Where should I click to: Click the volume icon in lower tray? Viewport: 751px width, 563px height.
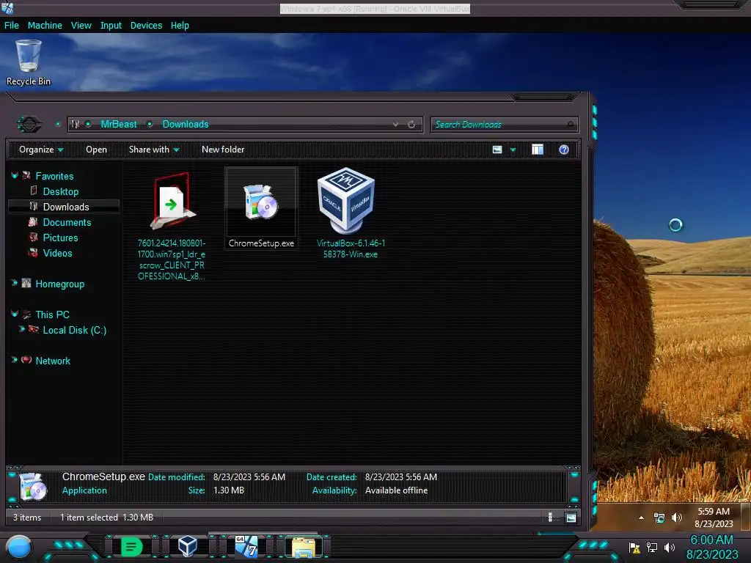[670, 547]
